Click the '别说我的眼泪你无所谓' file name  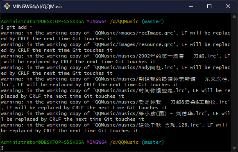coord(167,79)
